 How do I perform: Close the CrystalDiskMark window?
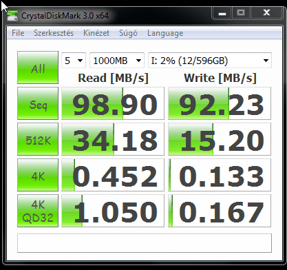click(266, 12)
